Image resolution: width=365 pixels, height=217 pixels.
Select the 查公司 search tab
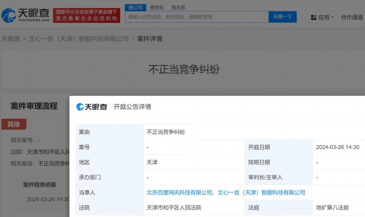tap(136, 7)
